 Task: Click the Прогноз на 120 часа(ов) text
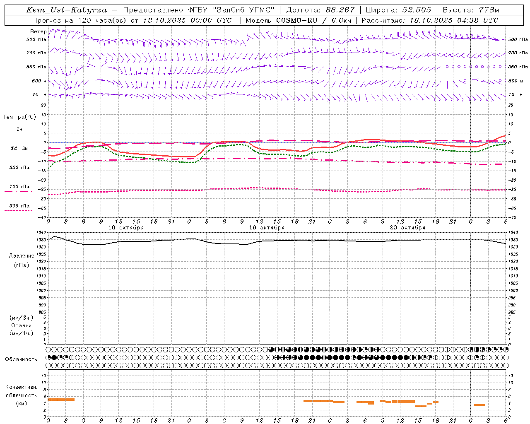79,20
